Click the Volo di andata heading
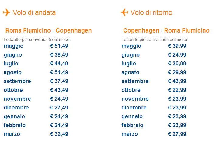The image size is (216, 142). click(x=34, y=12)
